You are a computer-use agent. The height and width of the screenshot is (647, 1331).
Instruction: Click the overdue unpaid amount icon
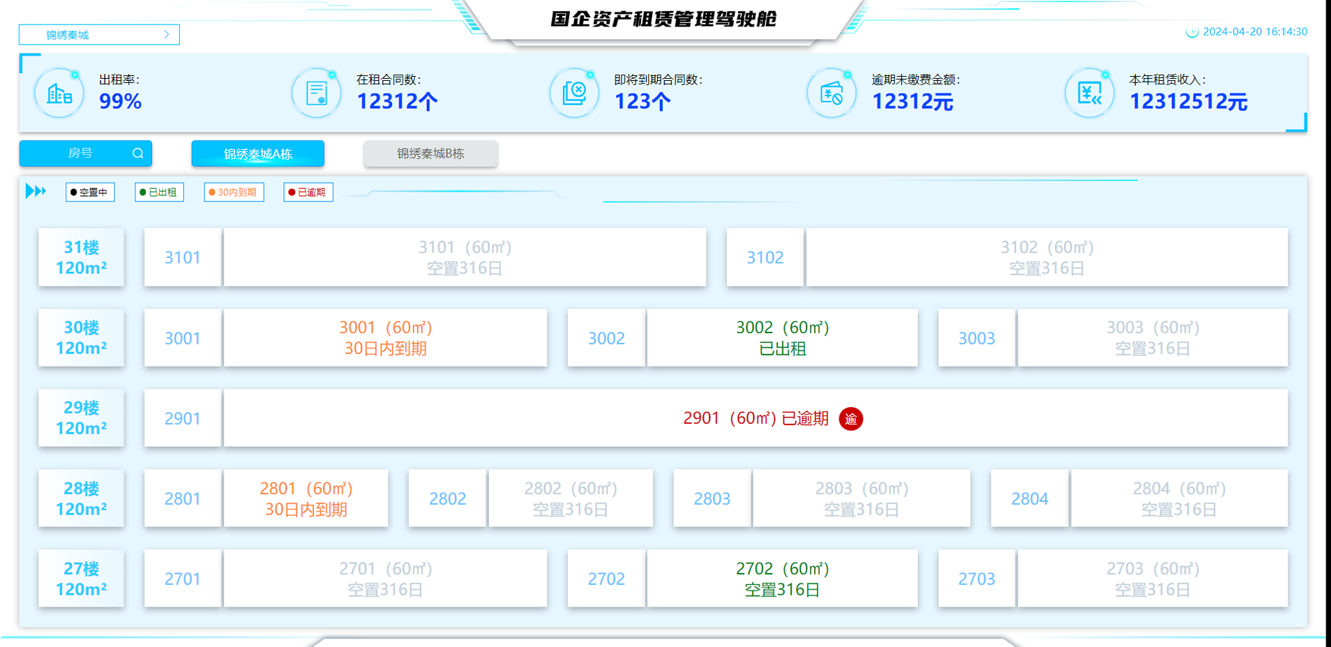(832, 93)
